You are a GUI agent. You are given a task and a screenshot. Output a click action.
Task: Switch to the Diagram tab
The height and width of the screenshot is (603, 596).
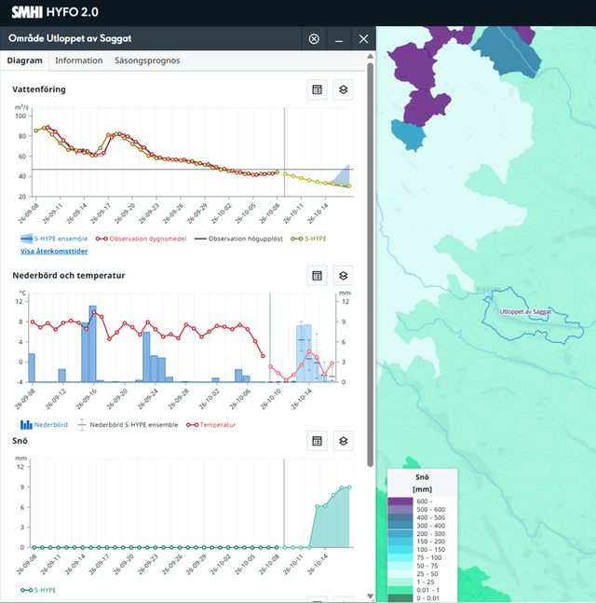(x=24, y=61)
